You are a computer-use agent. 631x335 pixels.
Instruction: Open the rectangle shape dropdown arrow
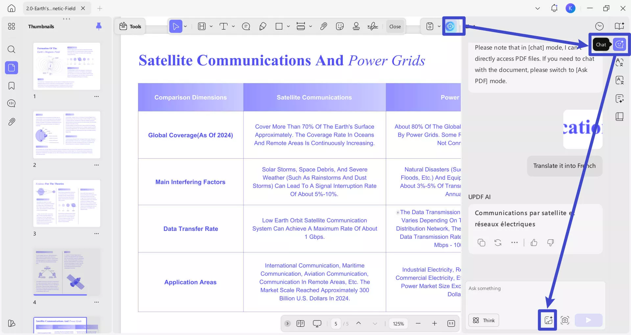click(x=288, y=26)
